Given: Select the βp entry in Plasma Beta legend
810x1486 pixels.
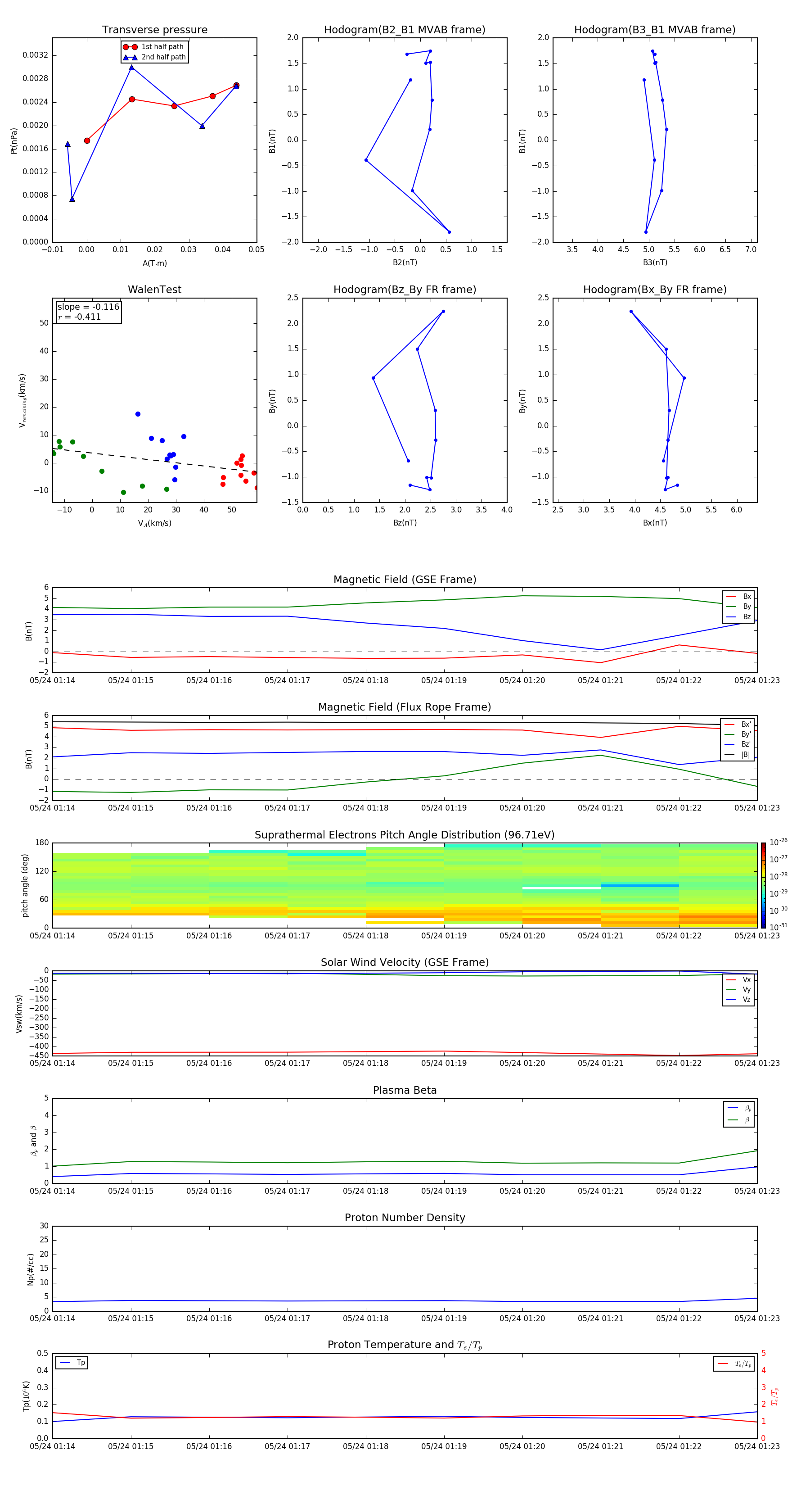Looking at the screenshot, I should click(739, 1108).
